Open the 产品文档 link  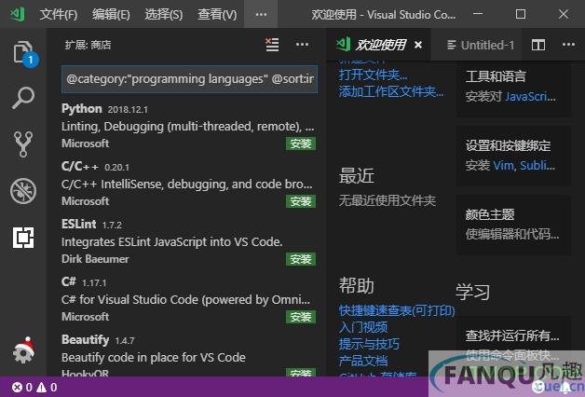(363, 361)
